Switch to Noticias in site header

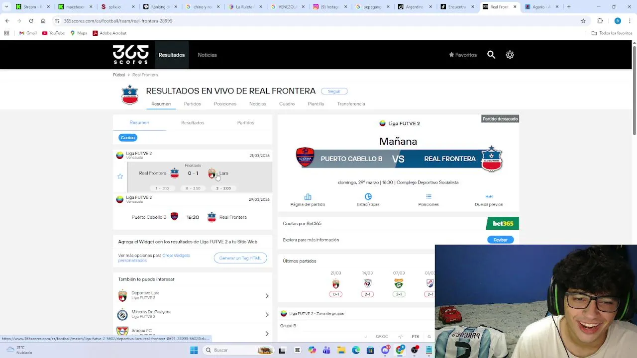click(207, 55)
